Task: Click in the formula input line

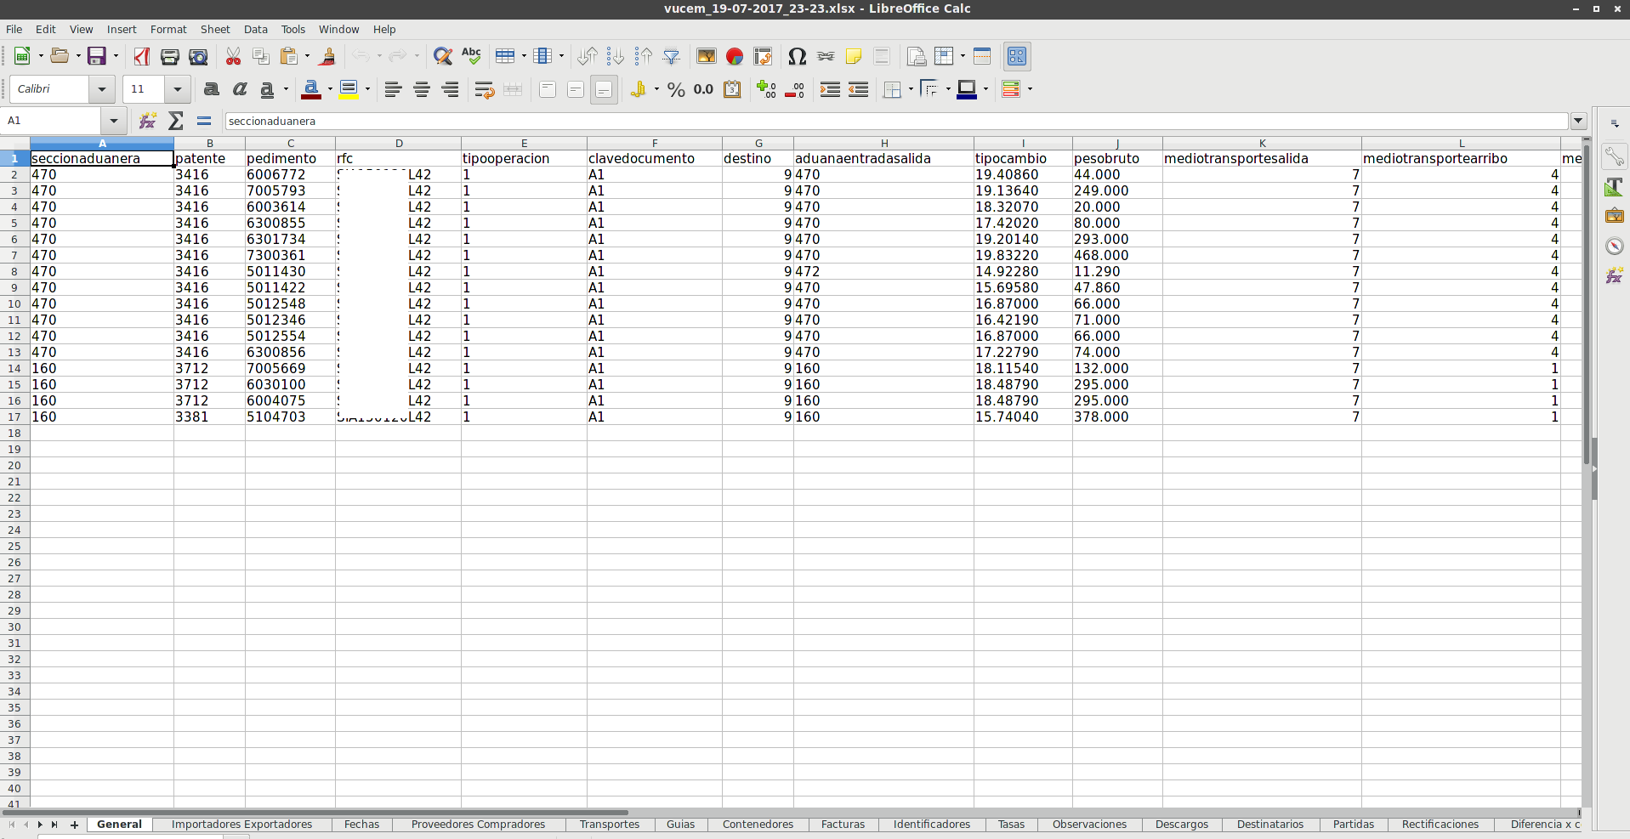Action: pos(893,121)
